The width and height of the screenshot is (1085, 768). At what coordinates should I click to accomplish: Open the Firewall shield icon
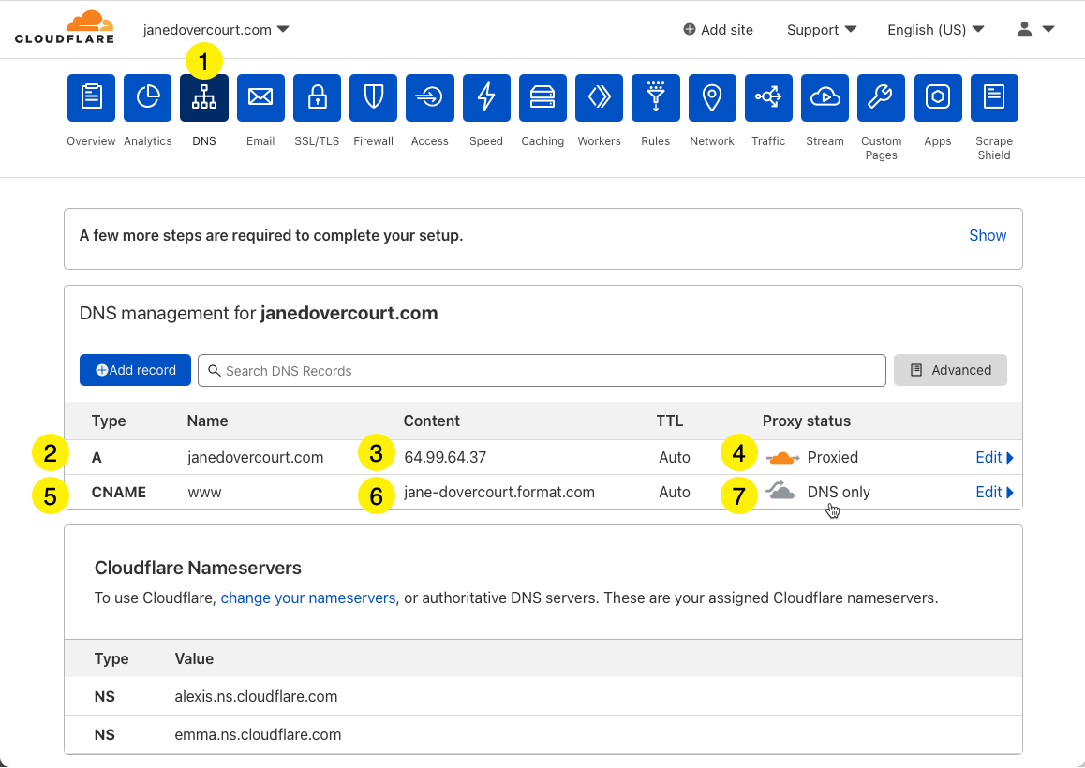[x=374, y=97]
